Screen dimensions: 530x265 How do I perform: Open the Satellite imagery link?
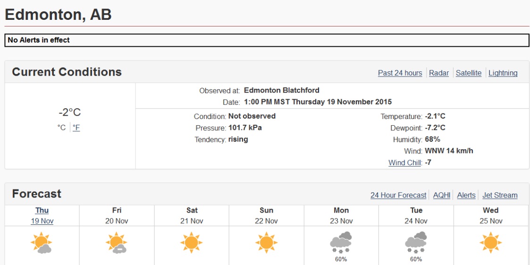coord(469,73)
